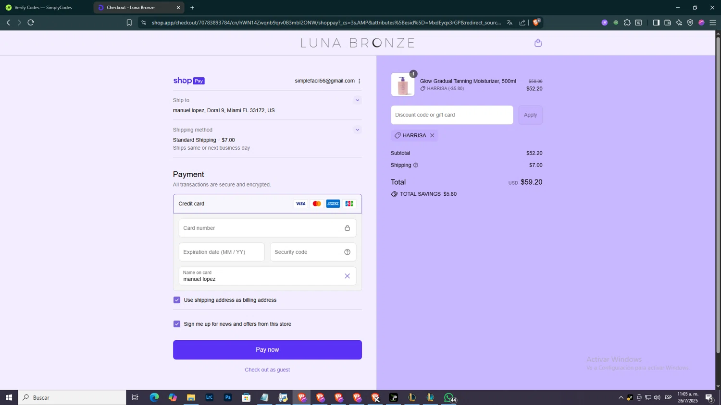Select the Credit card payment option

coord(267,204)
